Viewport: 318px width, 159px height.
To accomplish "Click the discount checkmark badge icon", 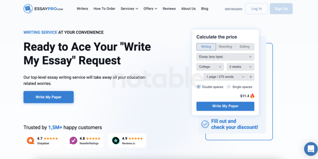I will (x=205, y=124).
